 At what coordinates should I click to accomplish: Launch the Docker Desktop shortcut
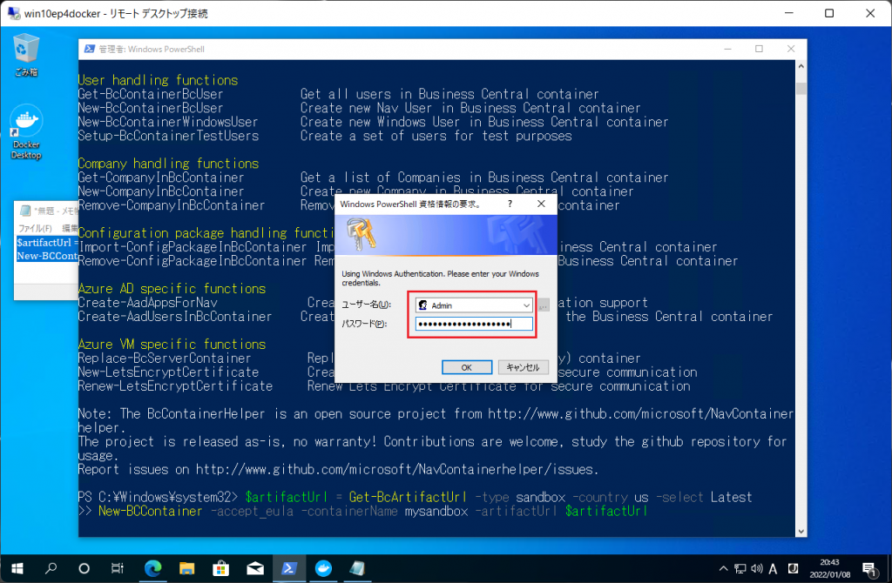(26, 132)
